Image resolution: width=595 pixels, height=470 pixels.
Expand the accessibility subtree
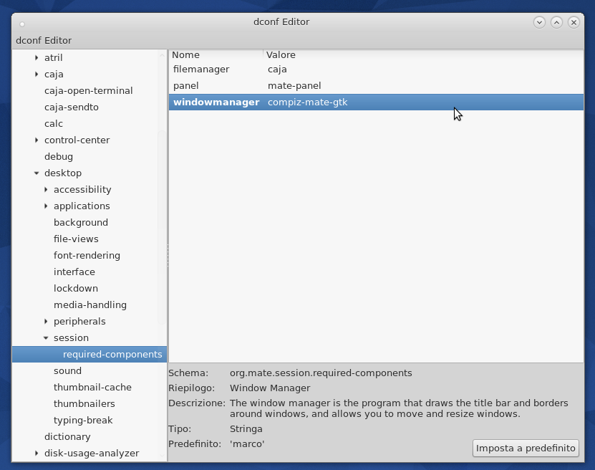[46, 189]
